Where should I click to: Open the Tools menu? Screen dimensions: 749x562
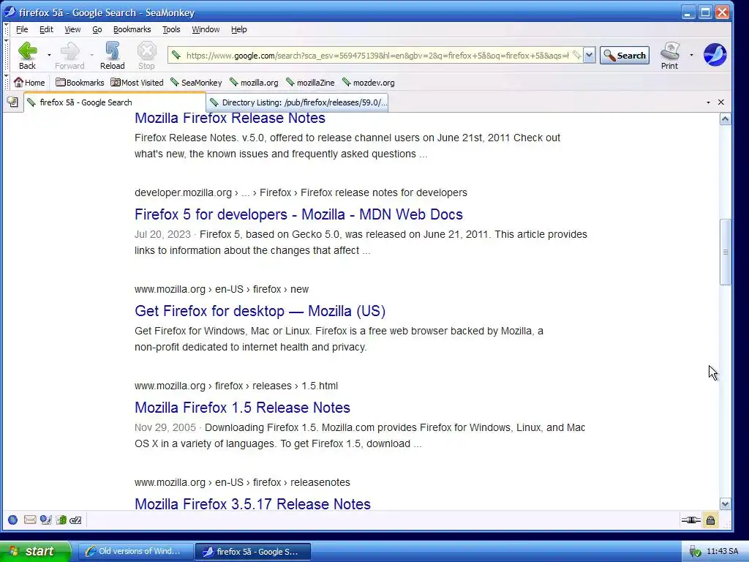point(171,29)
